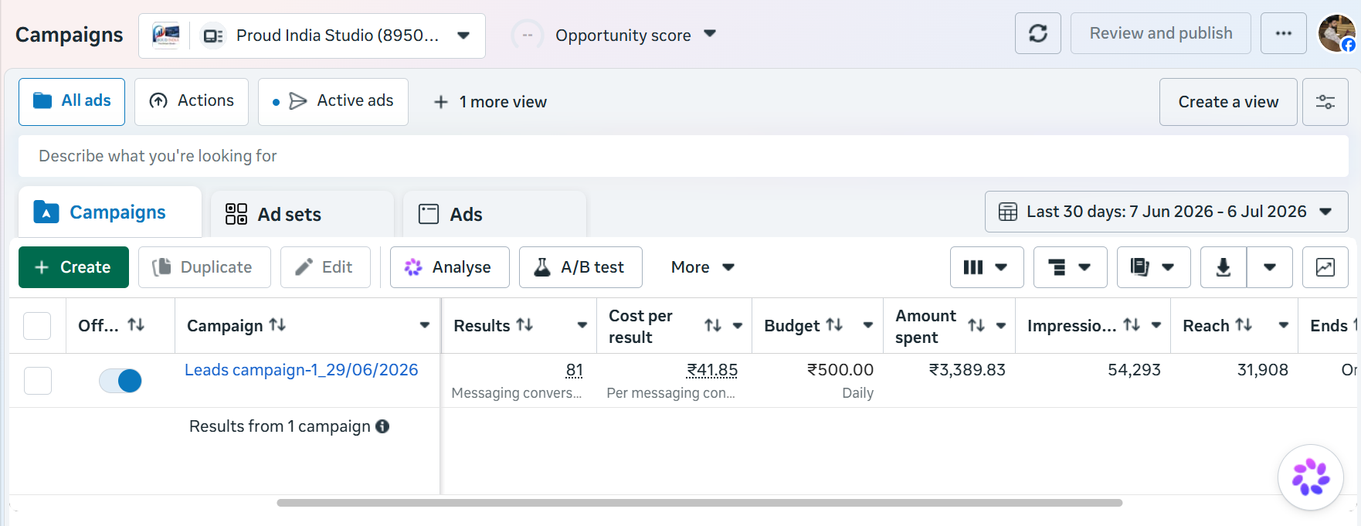Sort by Off/On column arrows
Image resolution: width=1361 pixels, height=526 pixels.
136,325
